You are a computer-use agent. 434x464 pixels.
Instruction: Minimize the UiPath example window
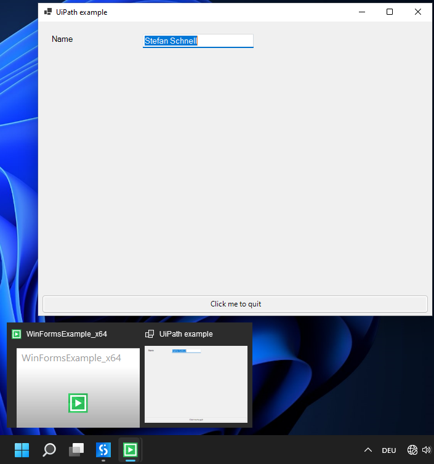(362, 12)
